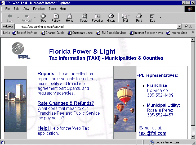Go to the Home page icon

pos(70,18)
